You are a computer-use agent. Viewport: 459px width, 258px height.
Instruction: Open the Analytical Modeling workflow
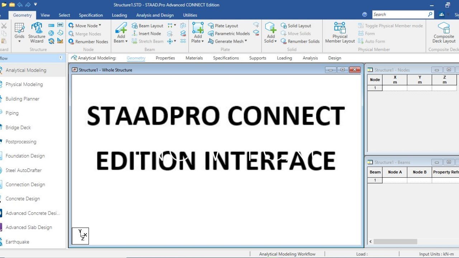click(26, 70)
